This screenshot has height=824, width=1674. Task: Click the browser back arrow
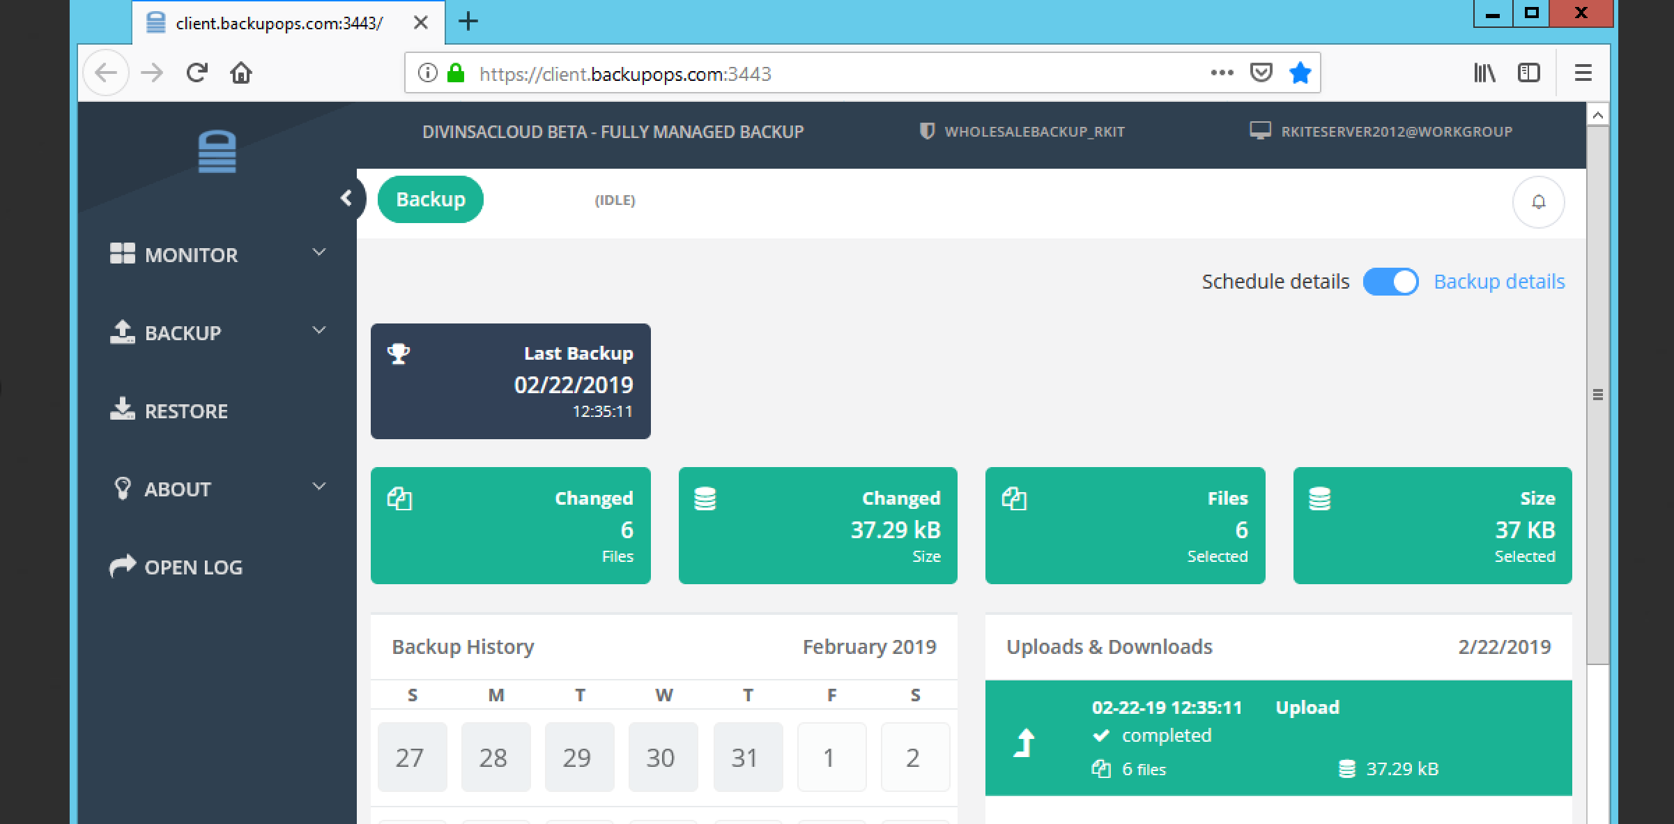click(x=106, y=73)
